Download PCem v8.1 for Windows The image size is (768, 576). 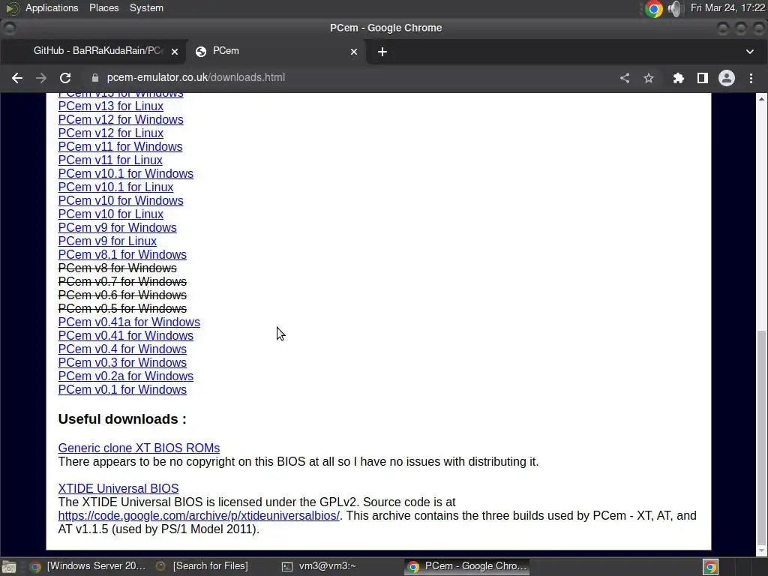pos(122,255)
